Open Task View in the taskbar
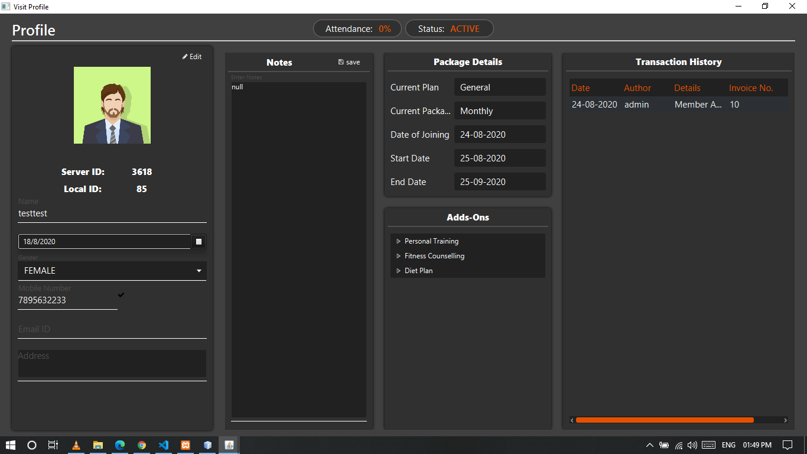Viewport: 807px width, 454px height. tap(53, 445)
